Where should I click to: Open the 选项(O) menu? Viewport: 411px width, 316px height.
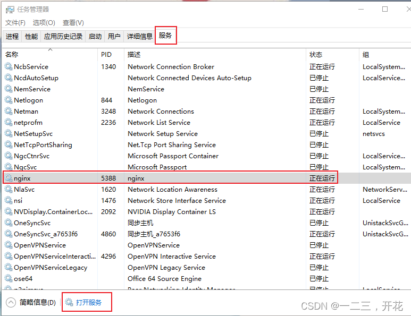point(44,23)
